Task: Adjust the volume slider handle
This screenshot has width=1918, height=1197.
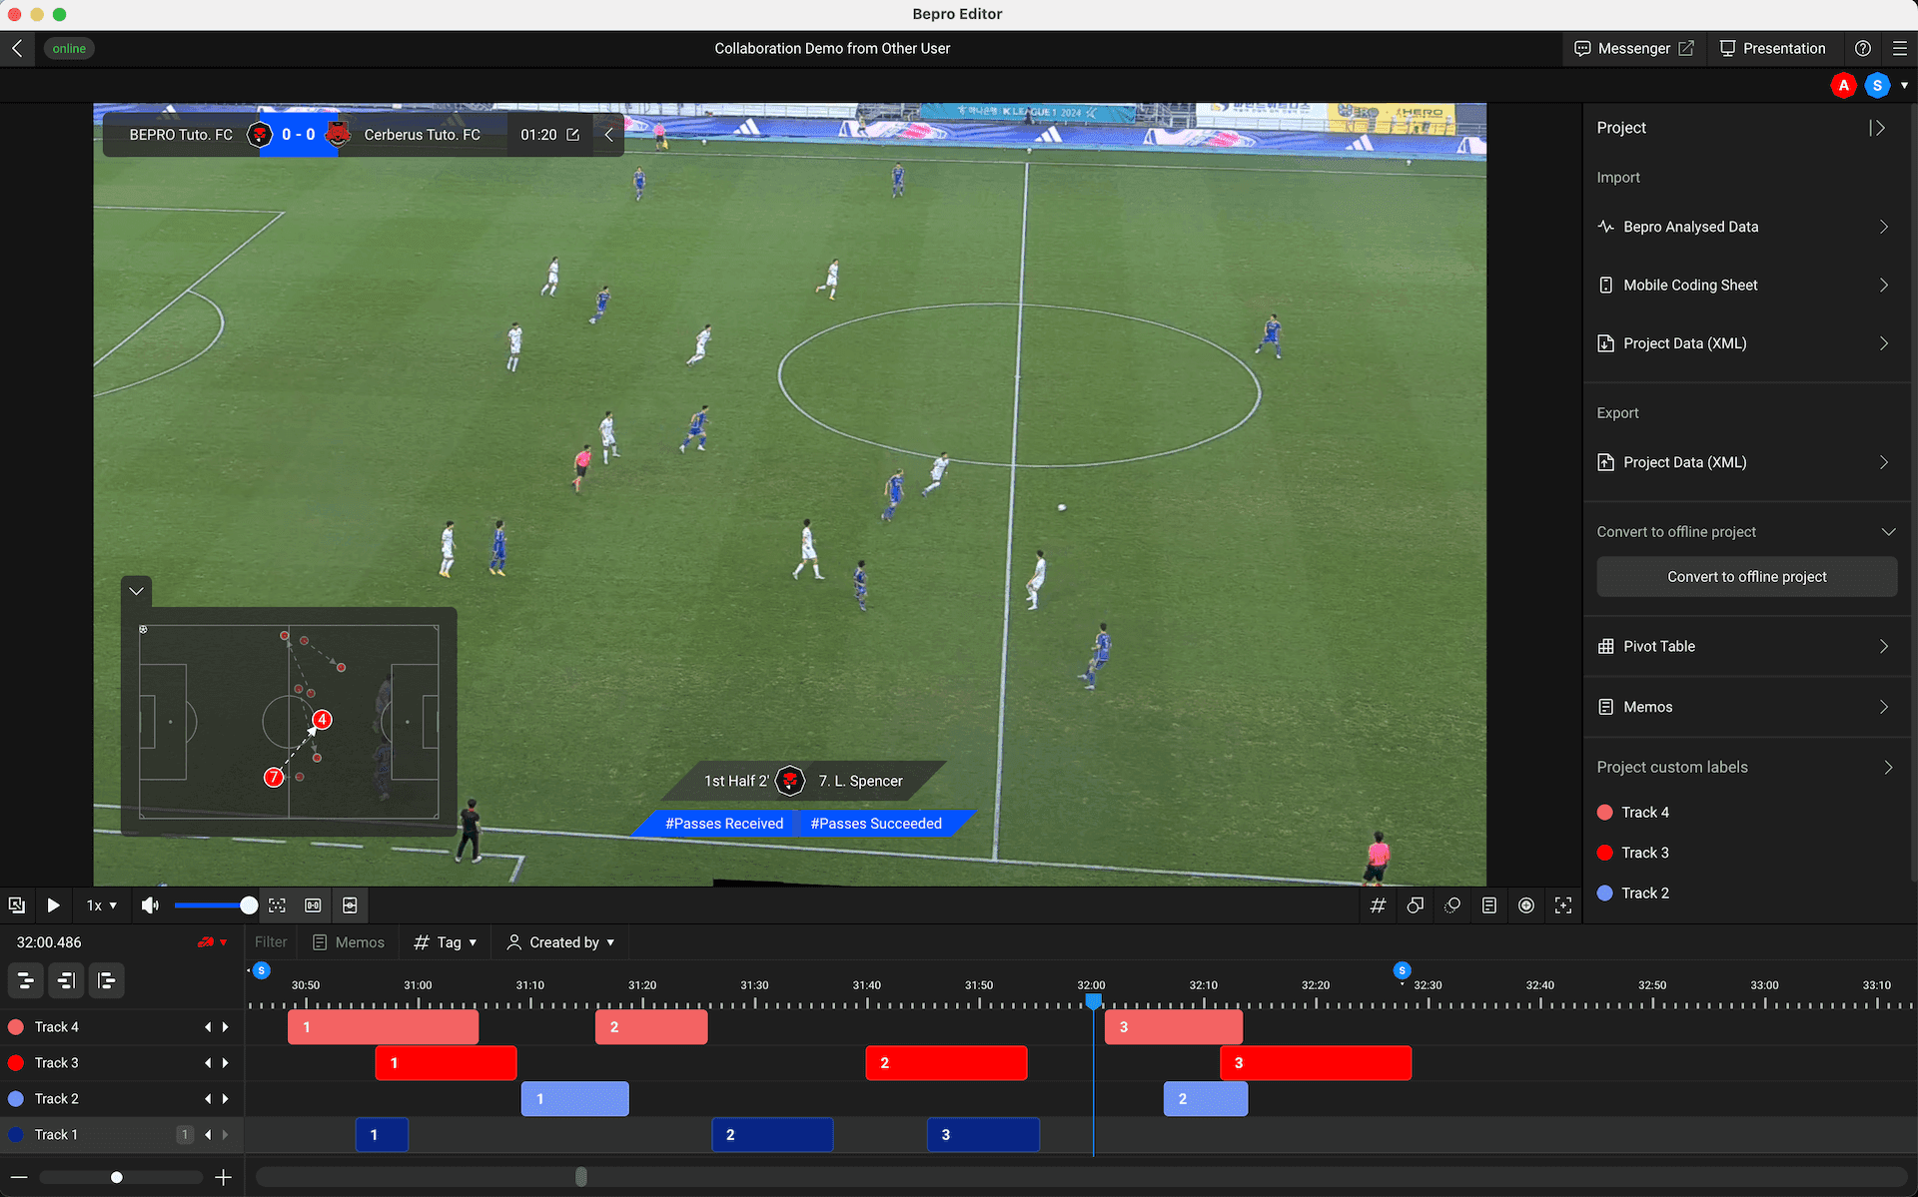Action: (249, 905)
